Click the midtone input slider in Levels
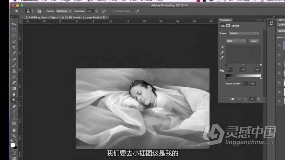Screen dimensions: 285x160 tap(243, 65)
